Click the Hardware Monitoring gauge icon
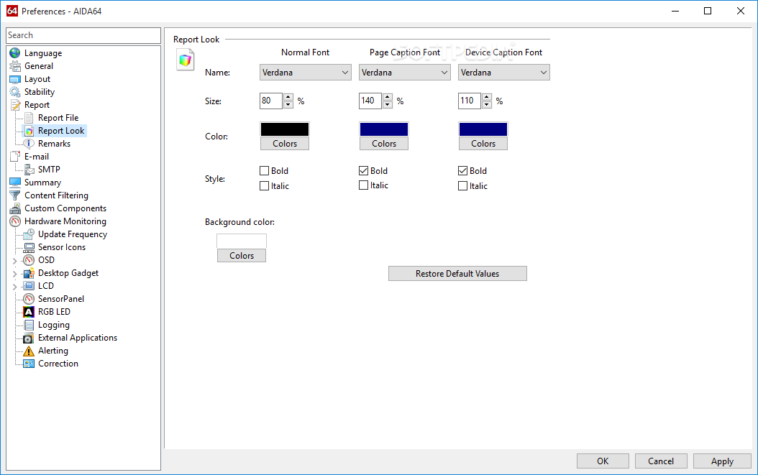 (15, 221)
